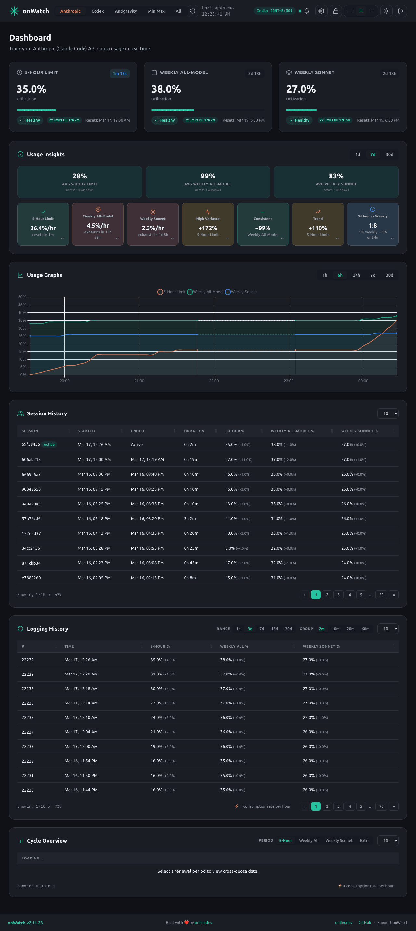Click the Weekly Sonnet utilization progress bar
416x931 pixels.
pyautogui.click(x=343, y=110)
